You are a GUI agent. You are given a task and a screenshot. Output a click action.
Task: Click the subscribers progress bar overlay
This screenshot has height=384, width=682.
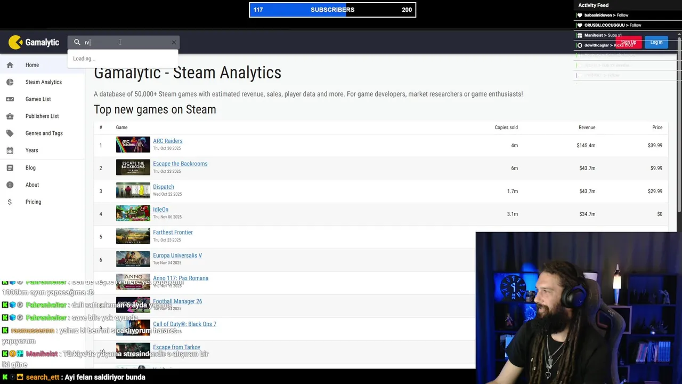[x=332, y=10]
